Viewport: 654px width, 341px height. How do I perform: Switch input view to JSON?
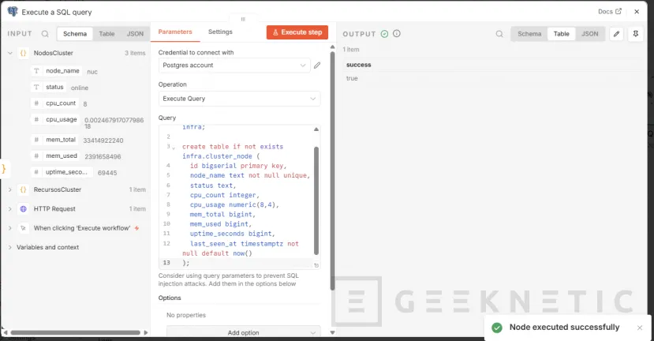(135, 34)
